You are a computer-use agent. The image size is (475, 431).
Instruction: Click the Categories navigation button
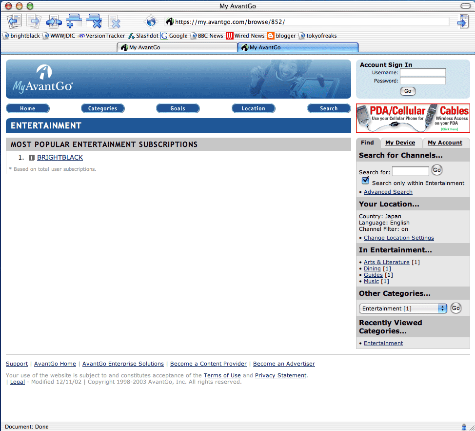pos(103,108)
